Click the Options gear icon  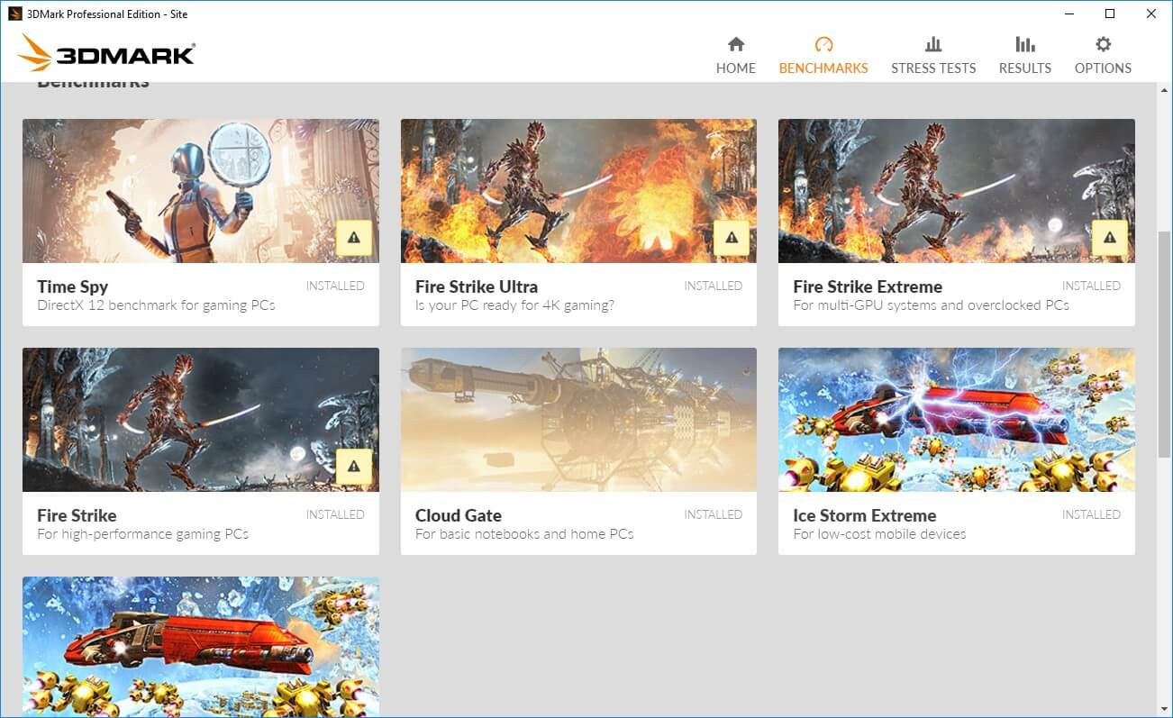[1103, 44]
